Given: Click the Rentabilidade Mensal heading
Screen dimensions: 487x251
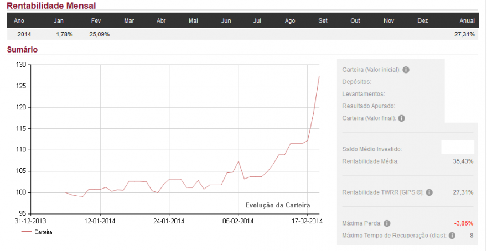Looking at the screenshot, I should (x=51, y=6).
